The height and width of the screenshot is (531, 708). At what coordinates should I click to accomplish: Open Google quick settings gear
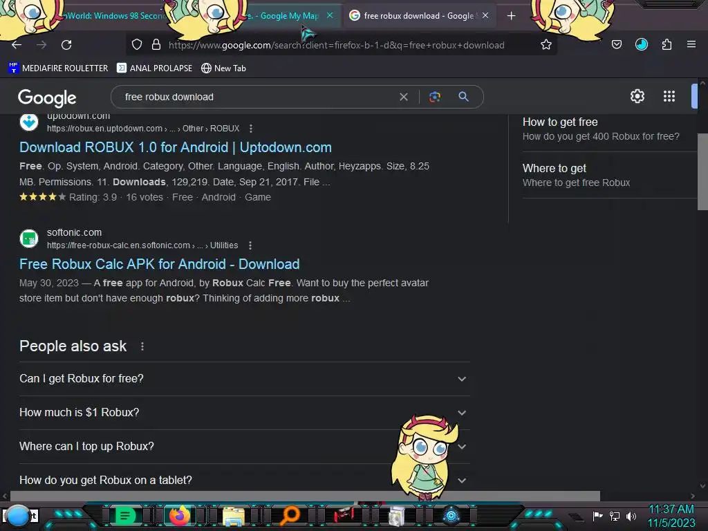[637, 96]
